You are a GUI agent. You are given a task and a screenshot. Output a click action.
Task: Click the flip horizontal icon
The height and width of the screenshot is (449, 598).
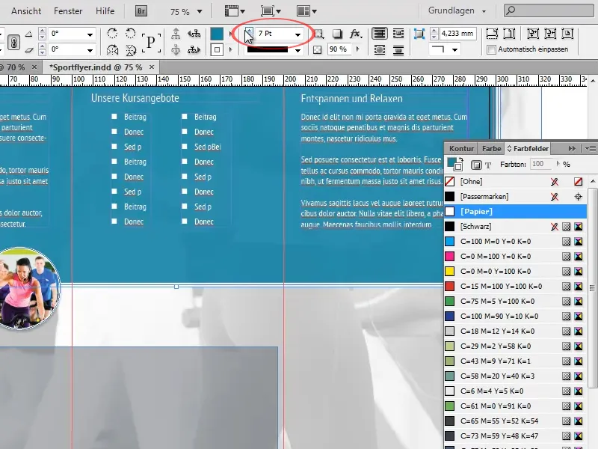pos(112,49)
